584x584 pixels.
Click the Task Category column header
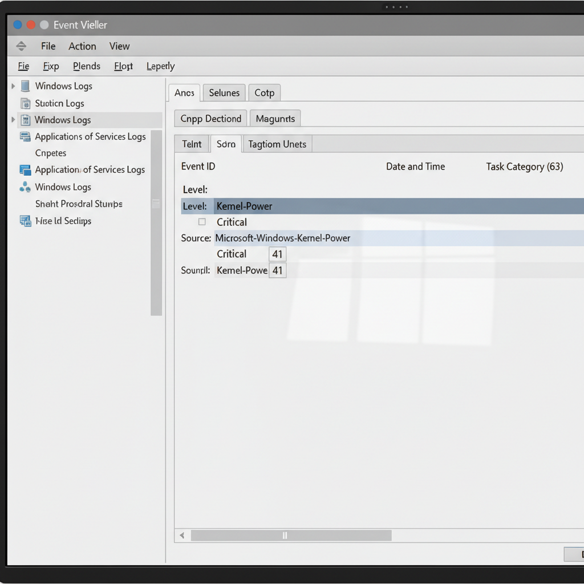click(524, 167)
